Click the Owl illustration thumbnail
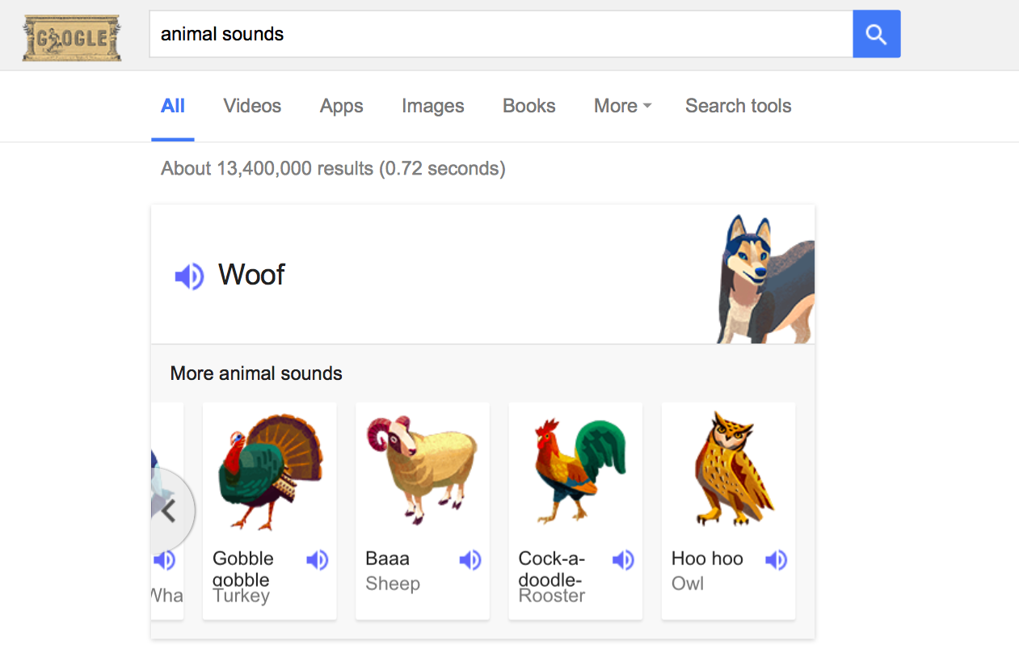1019x658 pixels. coord(727,469)
